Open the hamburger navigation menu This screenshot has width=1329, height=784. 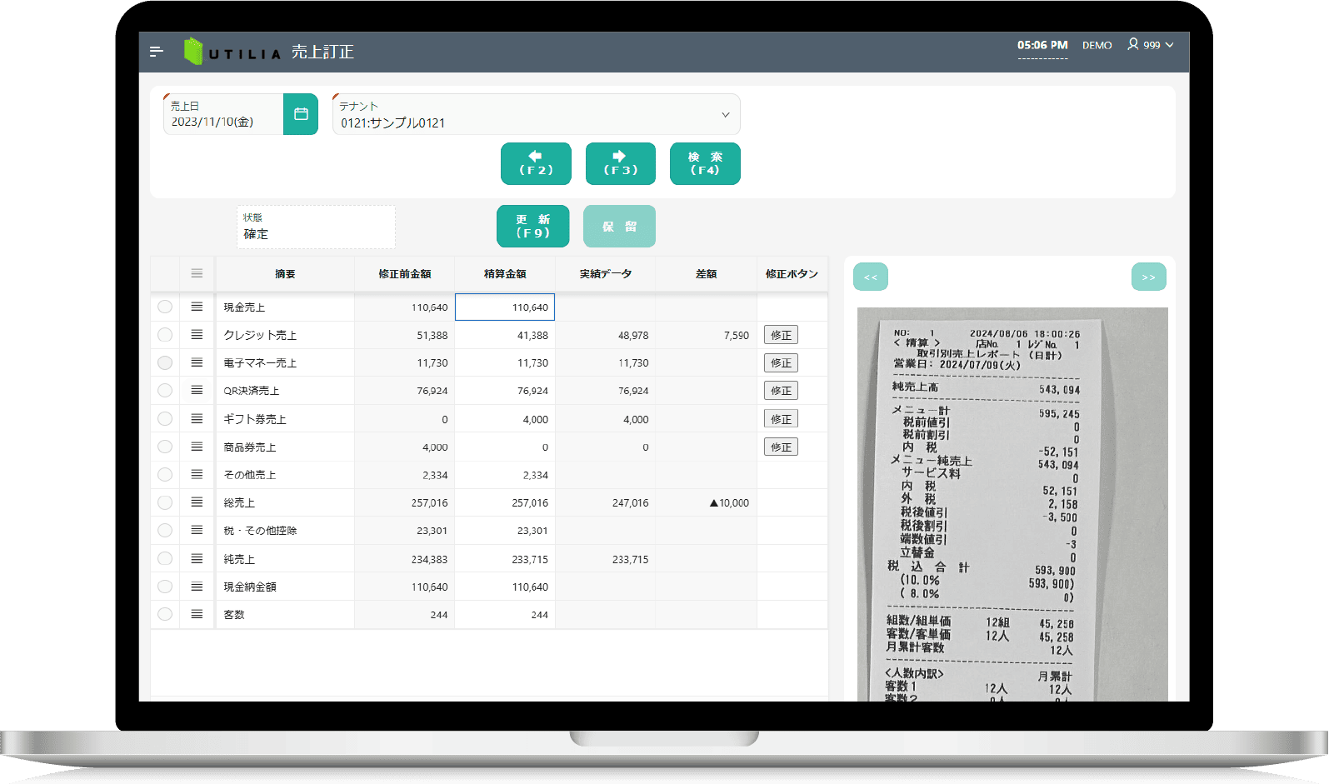(x=156, y=52)
